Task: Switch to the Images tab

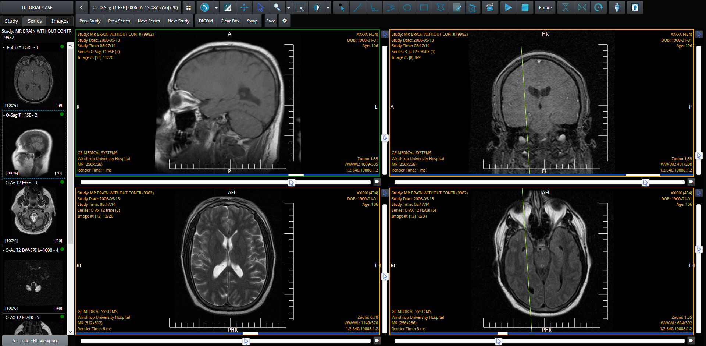Action: point(60,21)
